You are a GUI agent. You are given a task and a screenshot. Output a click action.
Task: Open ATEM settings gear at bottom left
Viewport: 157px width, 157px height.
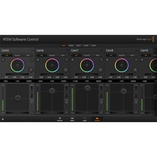coord(3,119)
